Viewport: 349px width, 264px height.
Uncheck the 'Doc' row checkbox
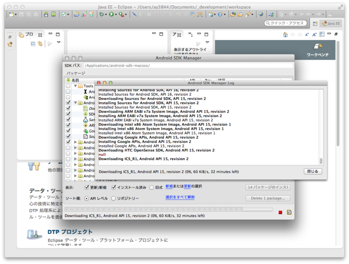[68, 108]
